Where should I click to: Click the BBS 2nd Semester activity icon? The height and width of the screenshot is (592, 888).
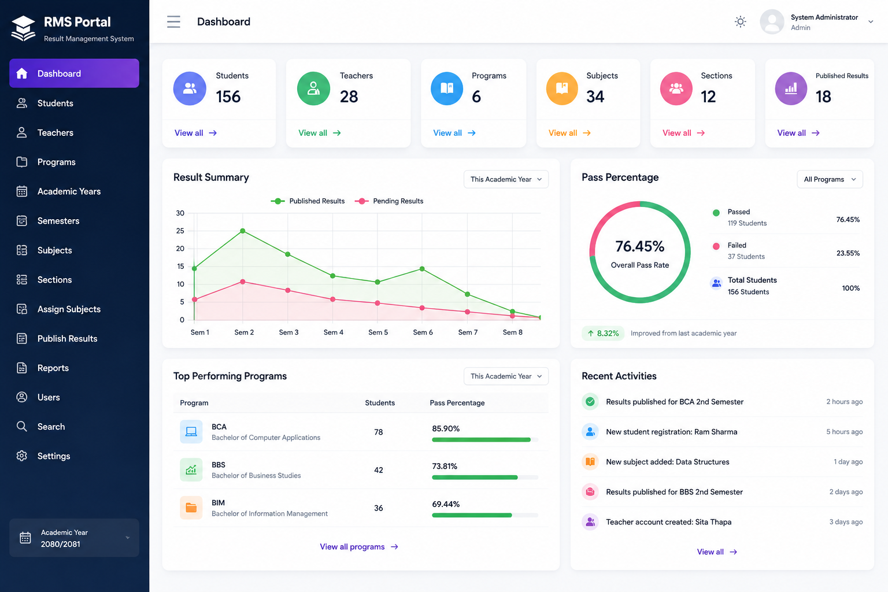point(590,492)
